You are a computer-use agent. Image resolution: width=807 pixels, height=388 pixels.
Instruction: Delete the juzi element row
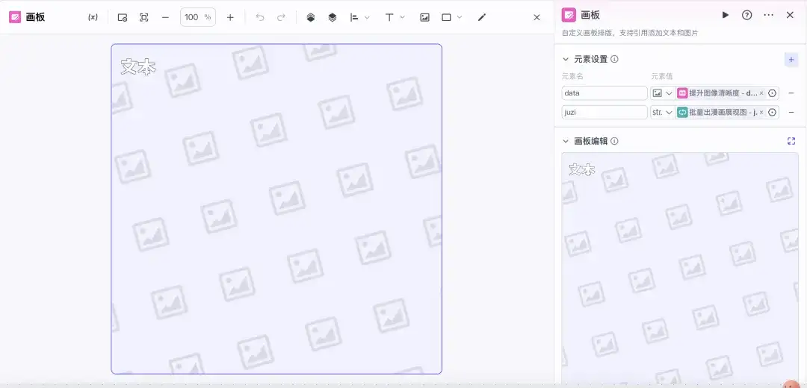click(x=791, y=112)
